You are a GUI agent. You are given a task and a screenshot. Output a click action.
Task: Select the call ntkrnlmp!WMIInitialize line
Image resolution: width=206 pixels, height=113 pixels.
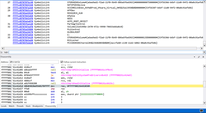102,70
